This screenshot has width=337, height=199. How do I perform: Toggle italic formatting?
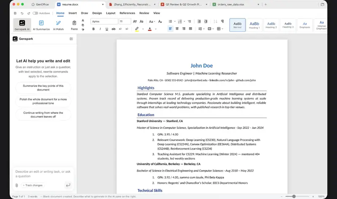click(100, 29)
